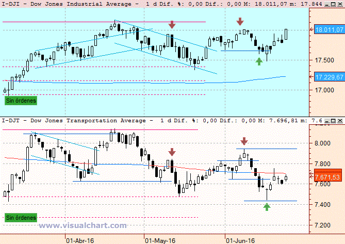Select the red sell arrow in June on Transportation chart
Screen dimensions: 345x244
pyautogui.click(x=244, y=141)
